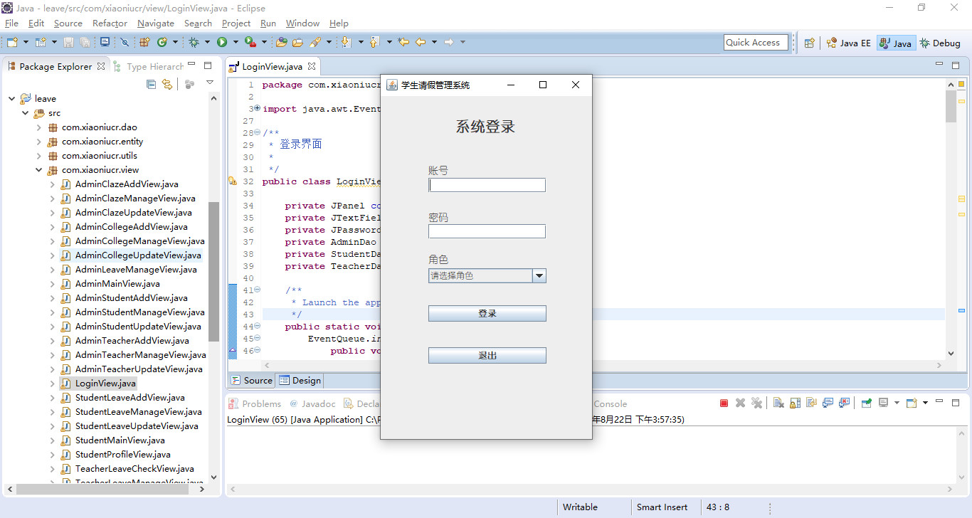Image resolution: width=972 pixels, height=518 pixels.
Task: Toggle Show Console on Standard Out icon
Action: pyautogui.click(x=828, y=403)
